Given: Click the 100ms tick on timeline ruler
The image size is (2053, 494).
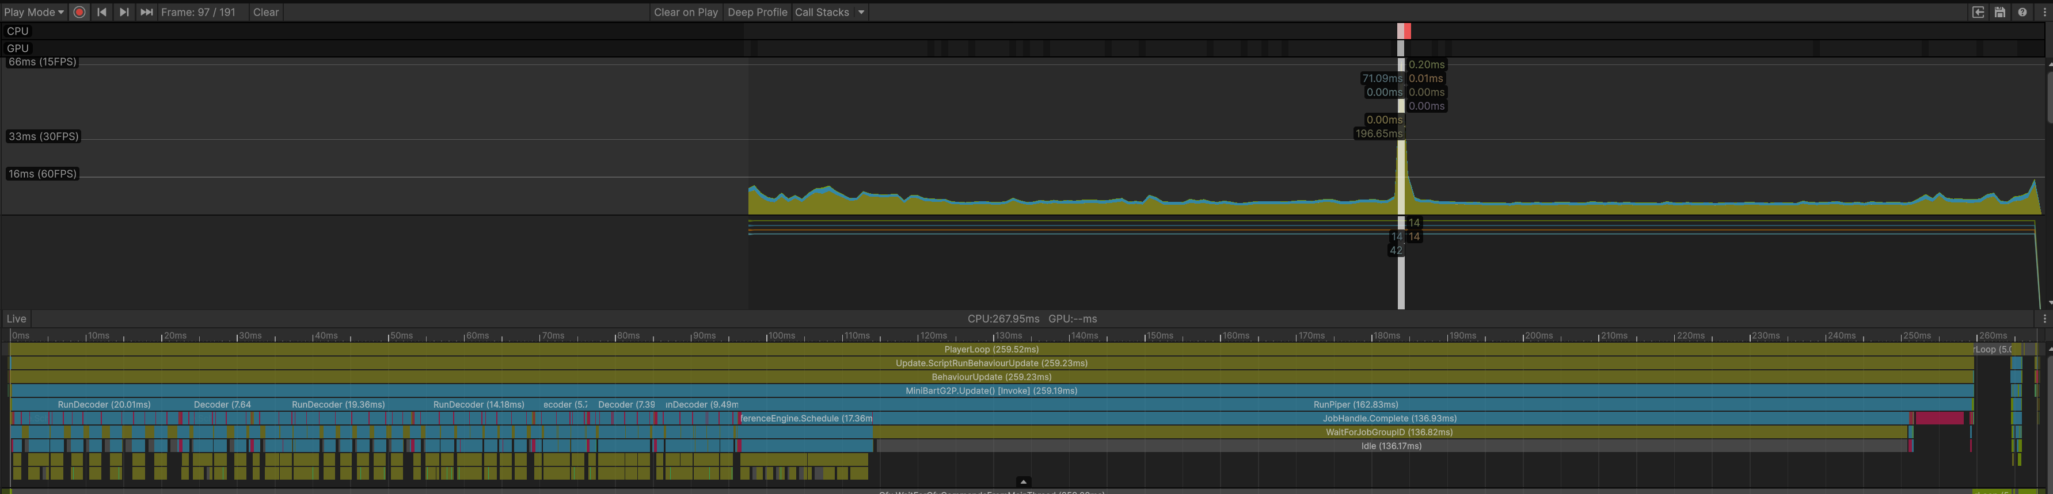Looking at the screenshot, I should [x=781, y=336].
